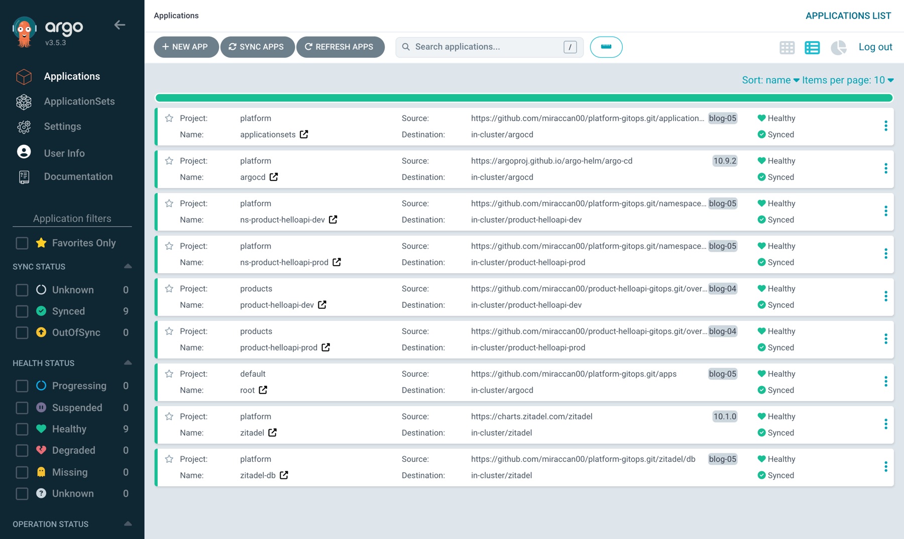Collapse sidebar with back arrow
The image size is (904, 539).
click(x=120, y=25)
